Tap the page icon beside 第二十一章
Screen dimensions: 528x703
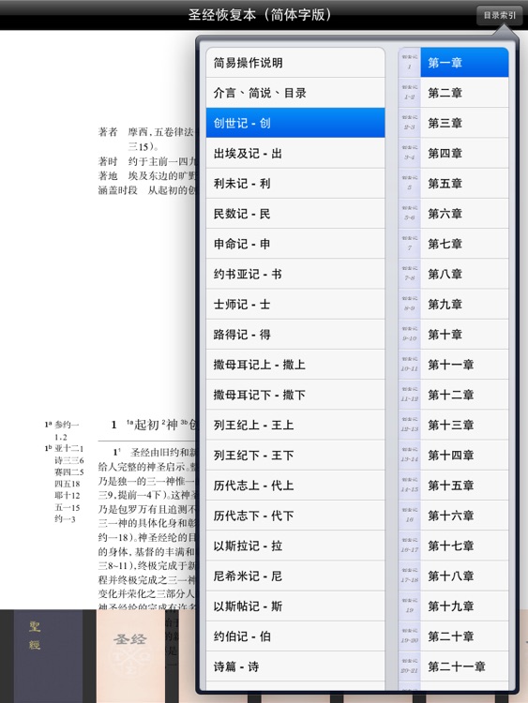click(x=409, y=666)
